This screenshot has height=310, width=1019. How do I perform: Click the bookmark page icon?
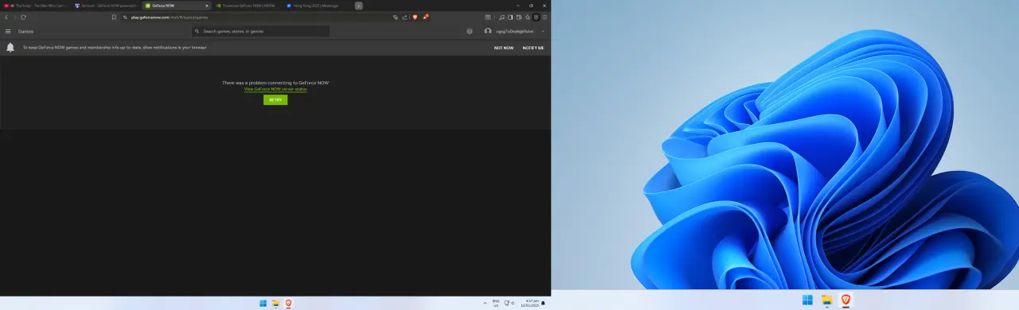tap(114, 17)
